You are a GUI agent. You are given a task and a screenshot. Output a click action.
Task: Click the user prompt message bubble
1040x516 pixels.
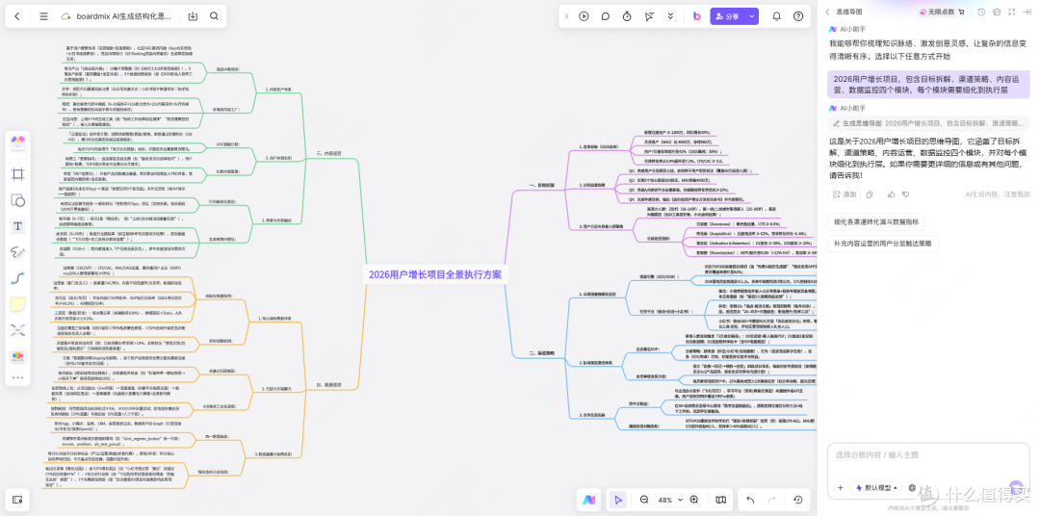point(928,84)
